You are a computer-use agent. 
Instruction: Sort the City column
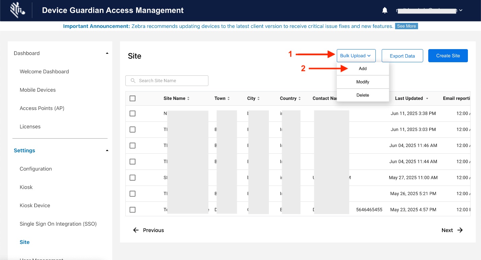[258, 99]
